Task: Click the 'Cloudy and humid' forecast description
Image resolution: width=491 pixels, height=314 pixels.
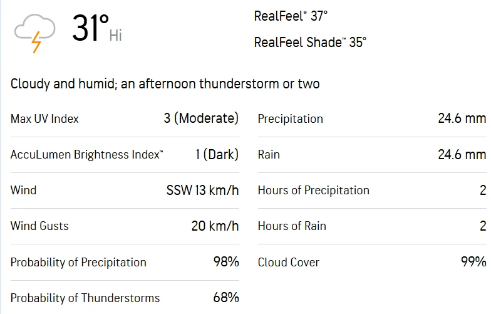Action: [x=165, y=84]
